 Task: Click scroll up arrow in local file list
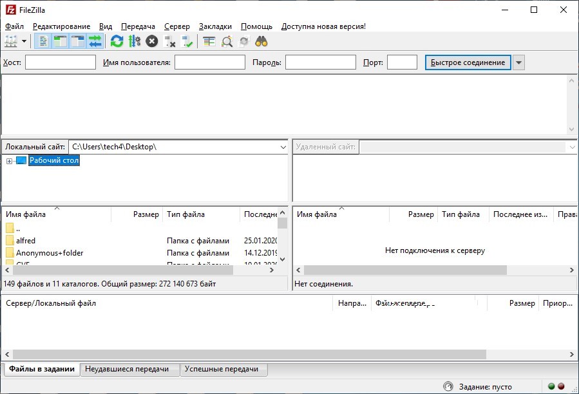coord(283,212)
